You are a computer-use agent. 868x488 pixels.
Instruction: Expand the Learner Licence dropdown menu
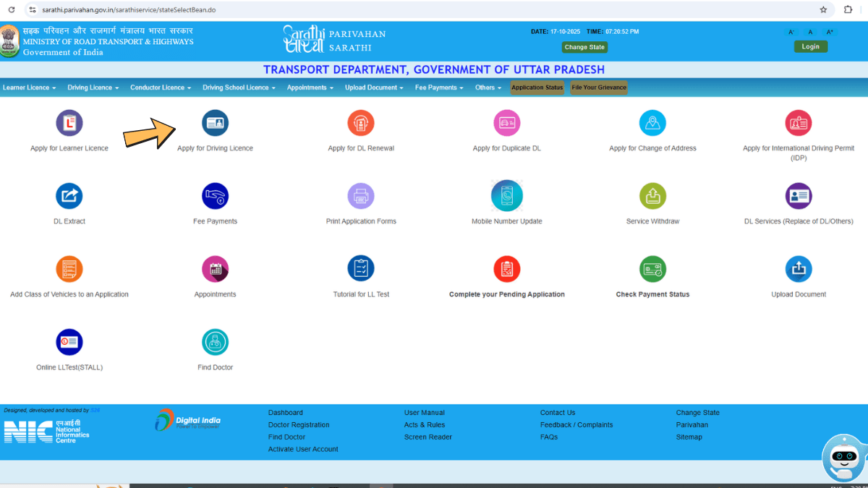click(x=29, y=87)
